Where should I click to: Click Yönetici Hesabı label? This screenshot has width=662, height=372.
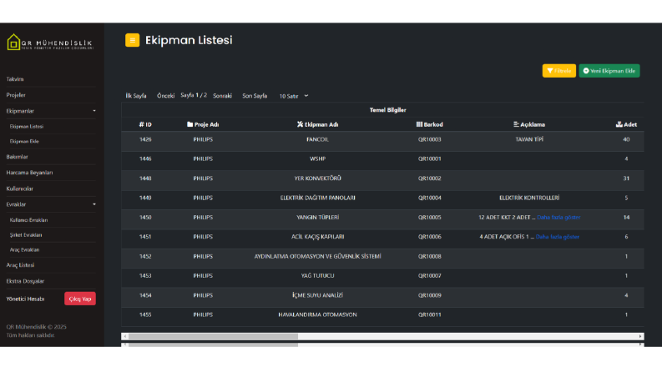25,299
